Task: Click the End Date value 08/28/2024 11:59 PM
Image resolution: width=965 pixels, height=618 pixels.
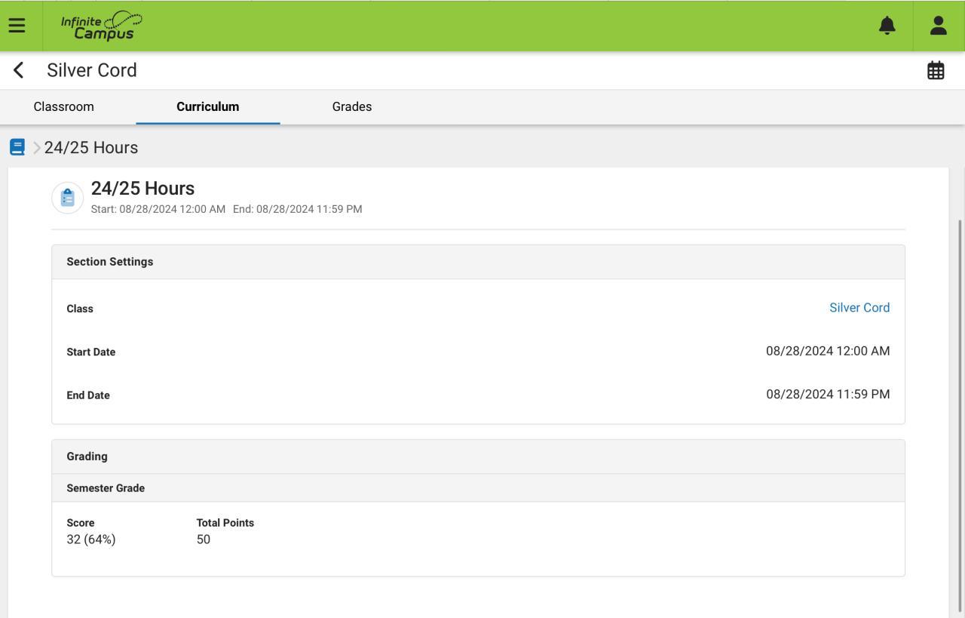Action: (x=828, y=394)
